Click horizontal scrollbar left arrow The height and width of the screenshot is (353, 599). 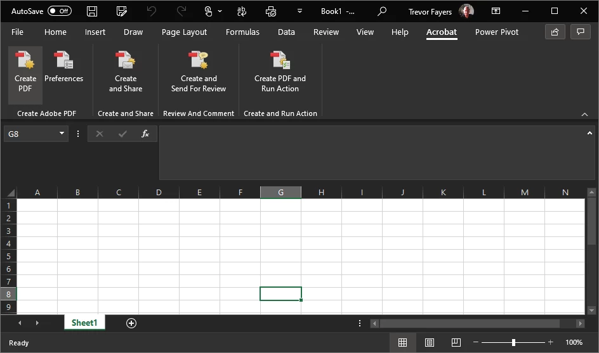pyautogui.click(x=374, y=323)
